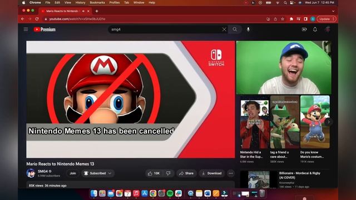Viewport: 356px width, 200px height.
Task: Go back with Chrome back arrow
Action: tap(23, 19)
